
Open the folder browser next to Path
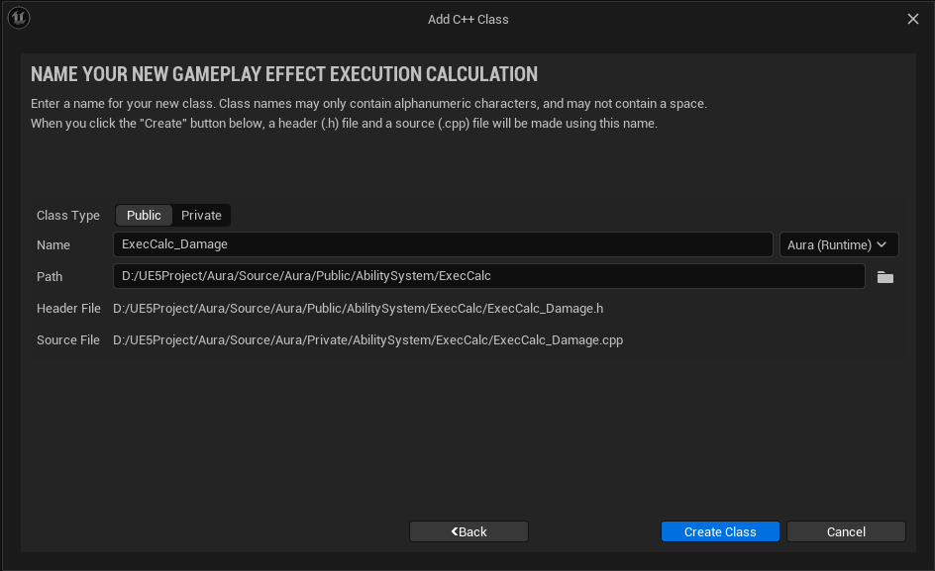884,277
